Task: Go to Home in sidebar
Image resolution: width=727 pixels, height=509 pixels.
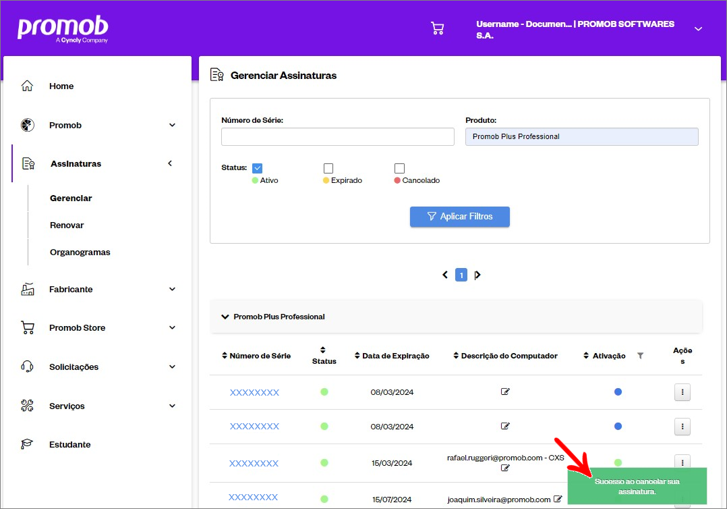Action: click(x=61, y=86)
